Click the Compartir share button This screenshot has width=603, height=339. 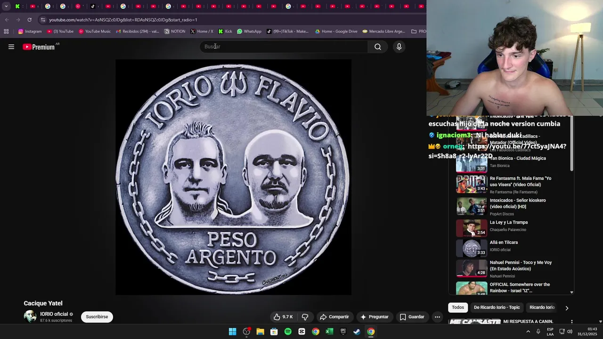(334, 317)
